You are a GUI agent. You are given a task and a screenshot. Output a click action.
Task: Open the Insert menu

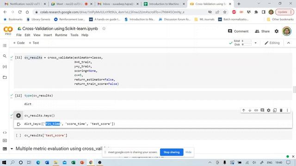[x=48, y=35]
